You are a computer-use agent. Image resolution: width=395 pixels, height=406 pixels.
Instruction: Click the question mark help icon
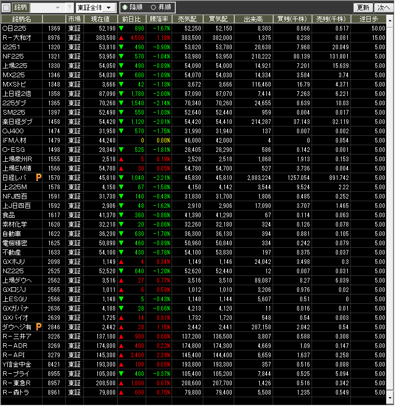[x=70, y=8]
